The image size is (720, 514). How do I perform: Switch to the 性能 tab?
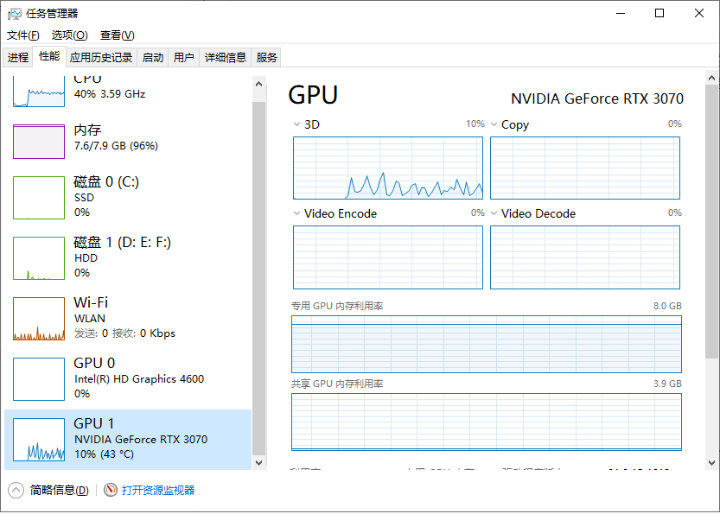point(49,56)
